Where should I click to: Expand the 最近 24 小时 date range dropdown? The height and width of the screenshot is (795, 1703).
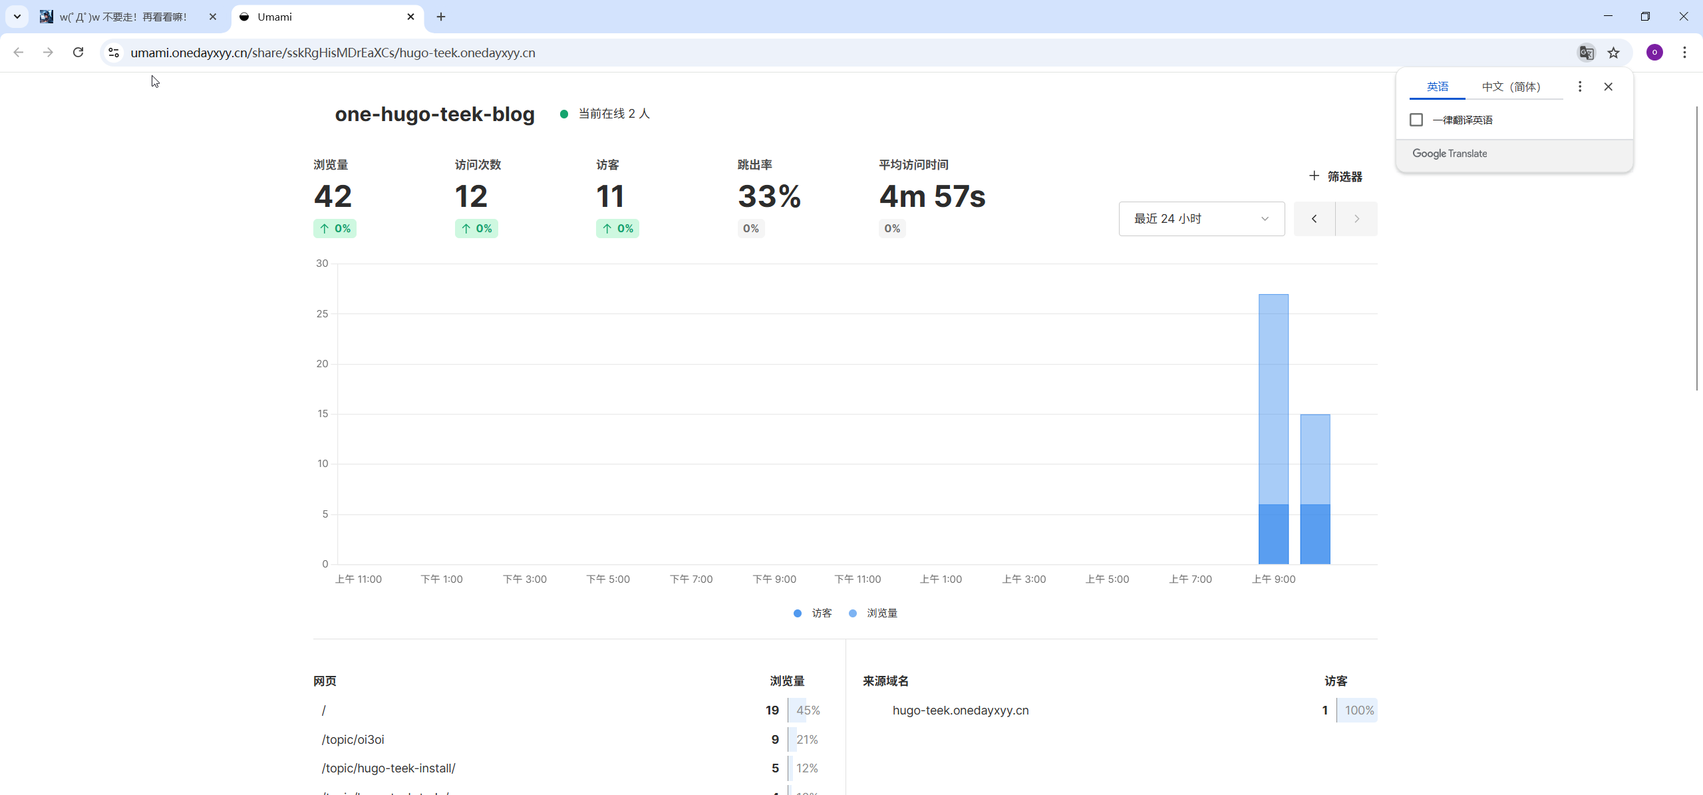(1201, 219)
